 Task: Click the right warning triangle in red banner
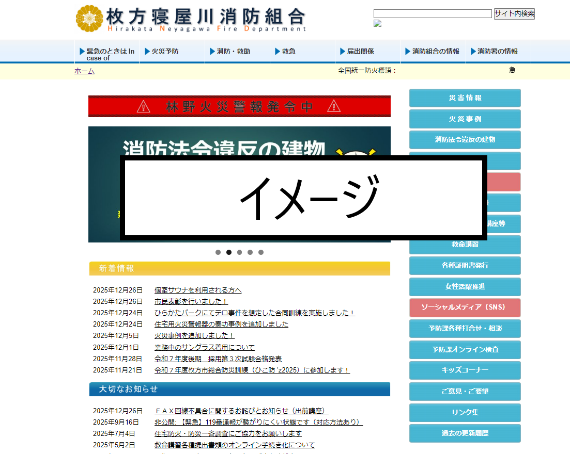[x=334, y=107]
